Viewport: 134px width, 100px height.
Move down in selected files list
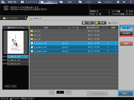tap(14, 86)
